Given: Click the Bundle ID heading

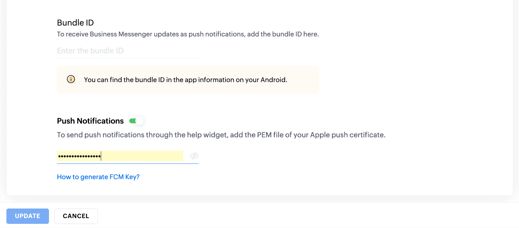Looking at the screenshot, I should (x=75, y=23).
